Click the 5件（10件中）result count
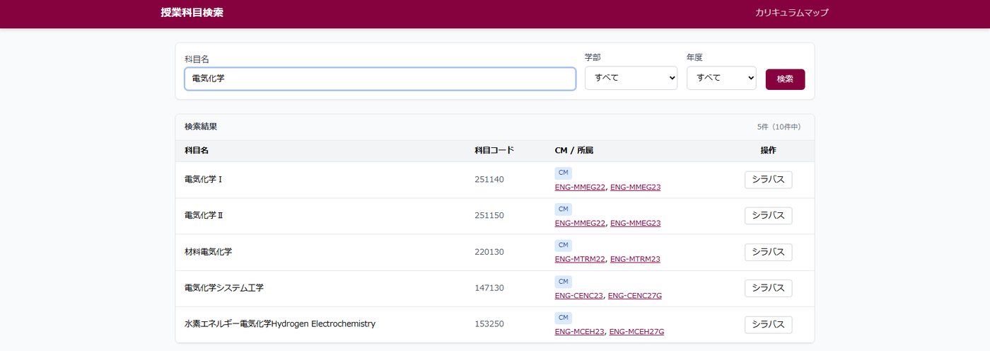 [x=781, y=127]
